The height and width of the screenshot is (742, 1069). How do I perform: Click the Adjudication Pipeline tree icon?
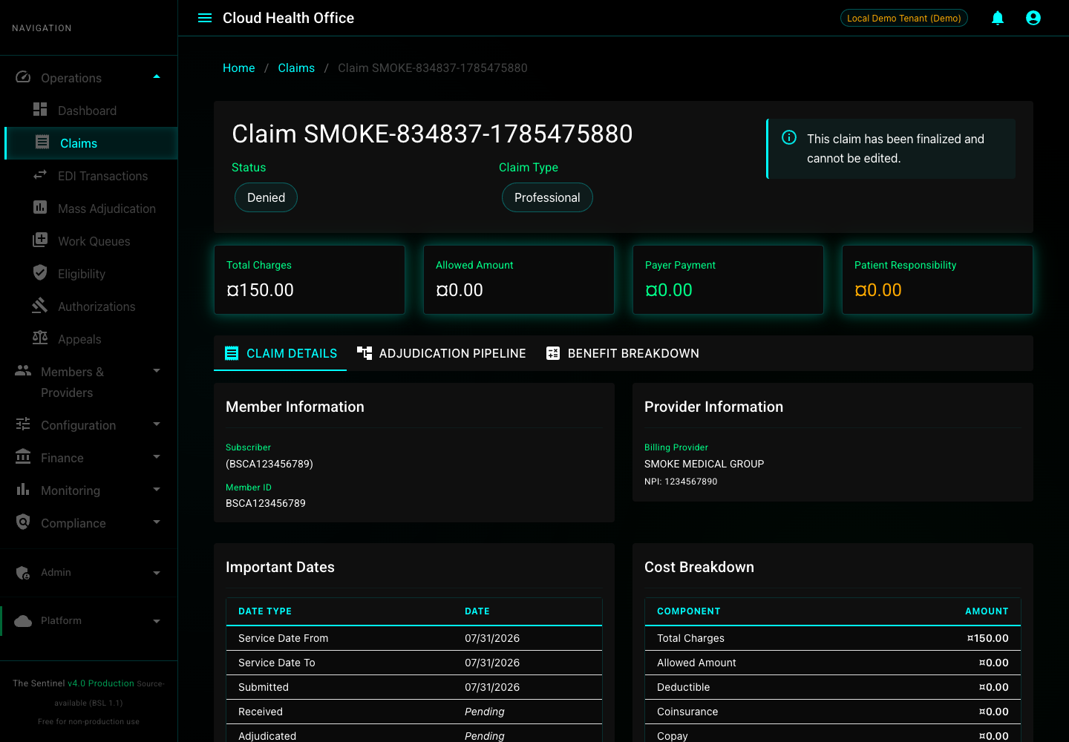[364, 353]
